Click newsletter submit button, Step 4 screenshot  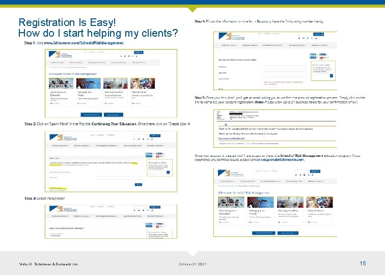click(x=331, y=76)
